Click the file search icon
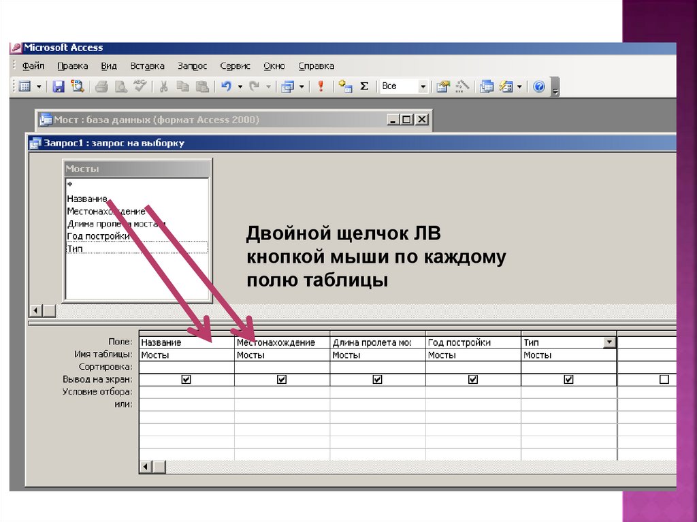Viewport: 697px width, 522px height. (x=78, y=86)
